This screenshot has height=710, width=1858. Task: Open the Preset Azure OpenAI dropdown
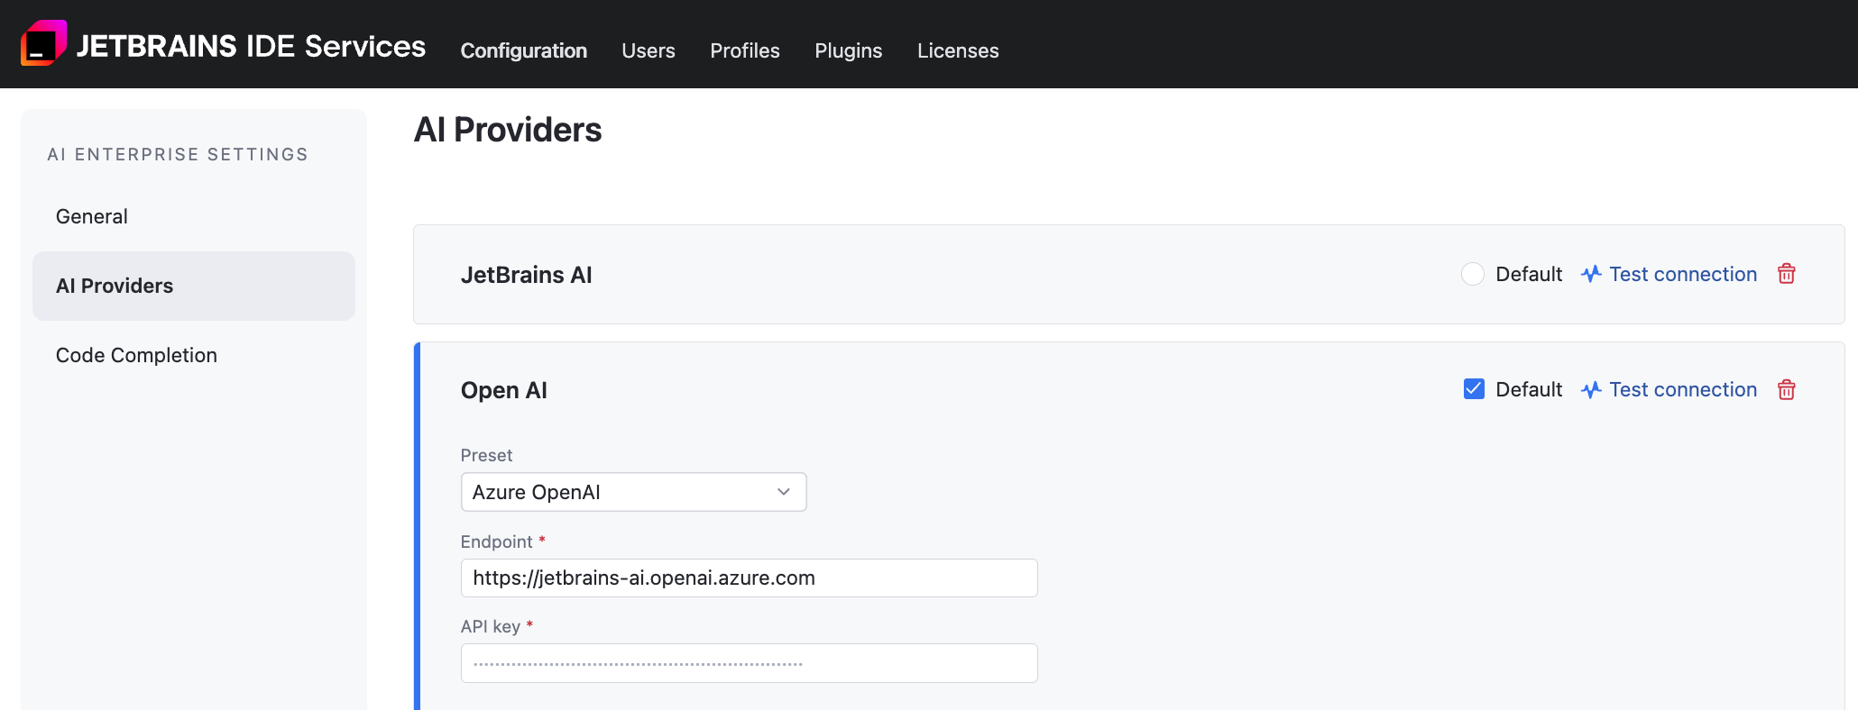tap(622, 492)
